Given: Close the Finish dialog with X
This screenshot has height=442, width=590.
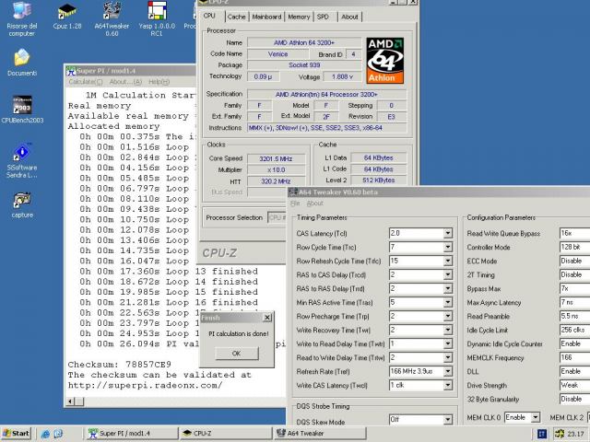Looking at the screenshot, I should pos(267,318).
